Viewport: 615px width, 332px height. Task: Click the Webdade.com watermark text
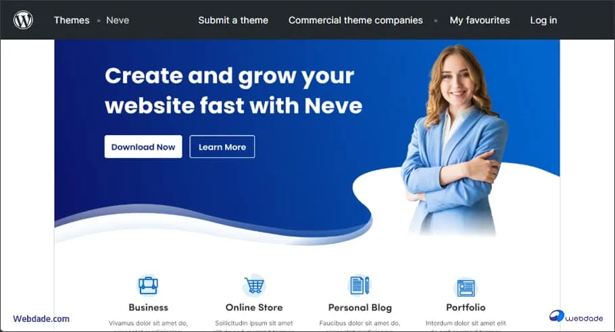click(41, 319)
